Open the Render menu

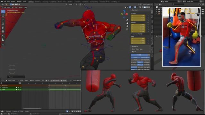pyautogui.click(x=13, y=1)
